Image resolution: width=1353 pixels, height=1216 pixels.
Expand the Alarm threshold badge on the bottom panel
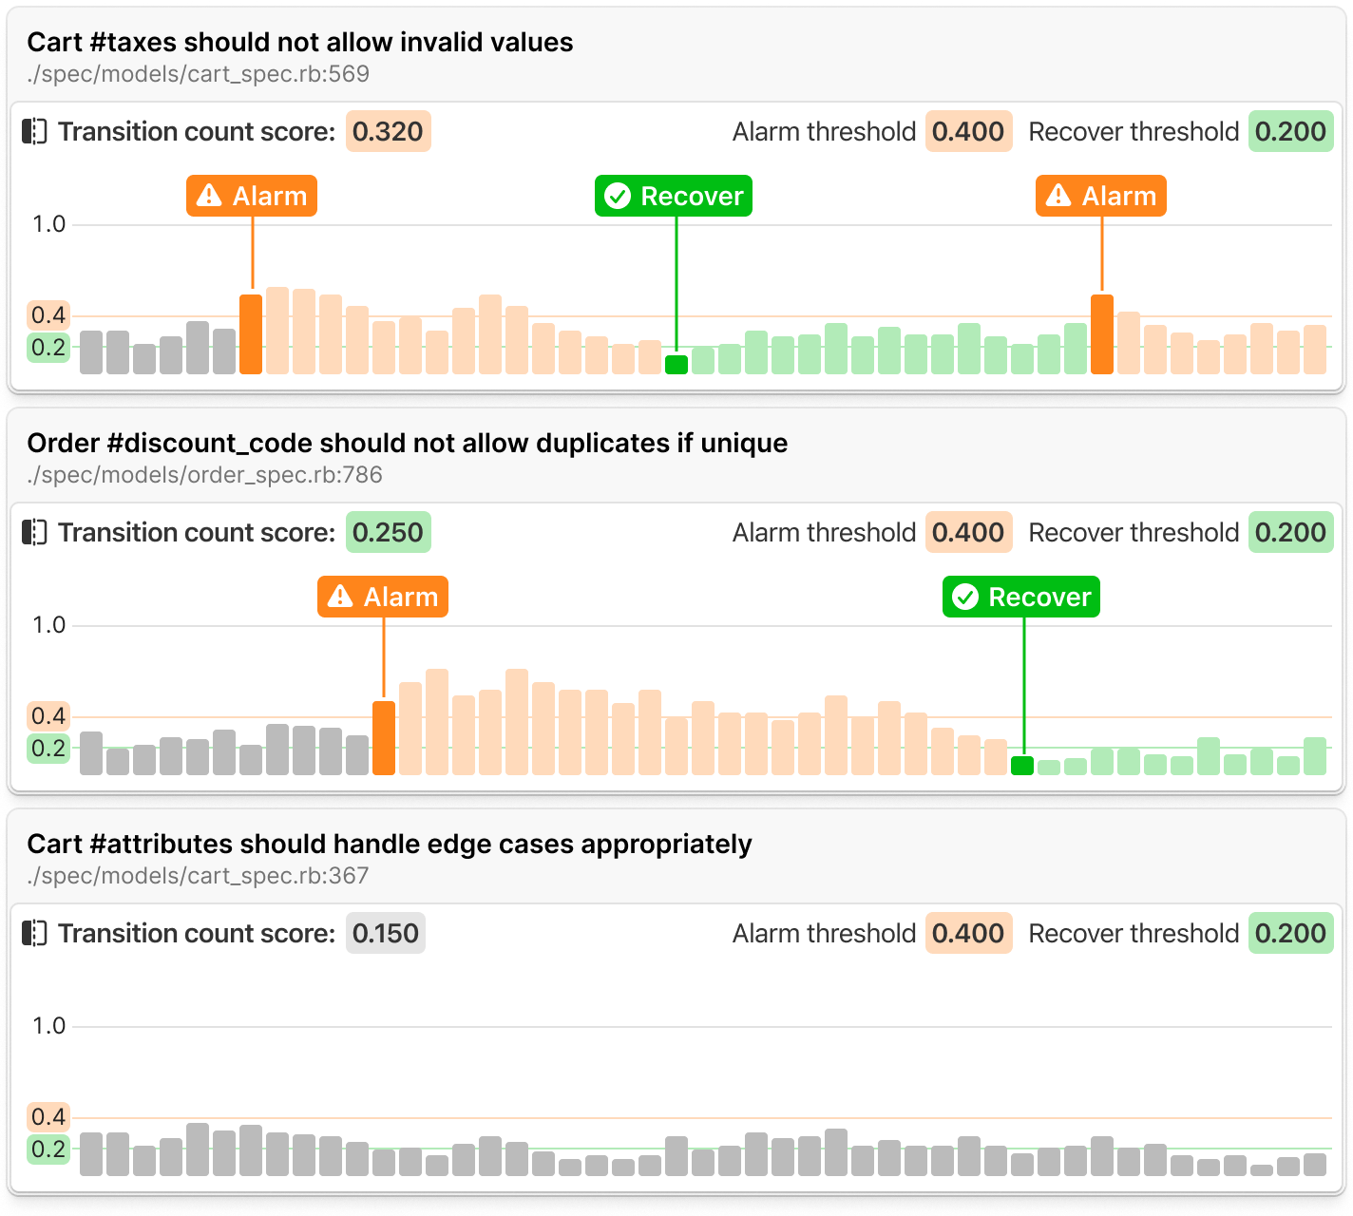click(x=968, y=933)
